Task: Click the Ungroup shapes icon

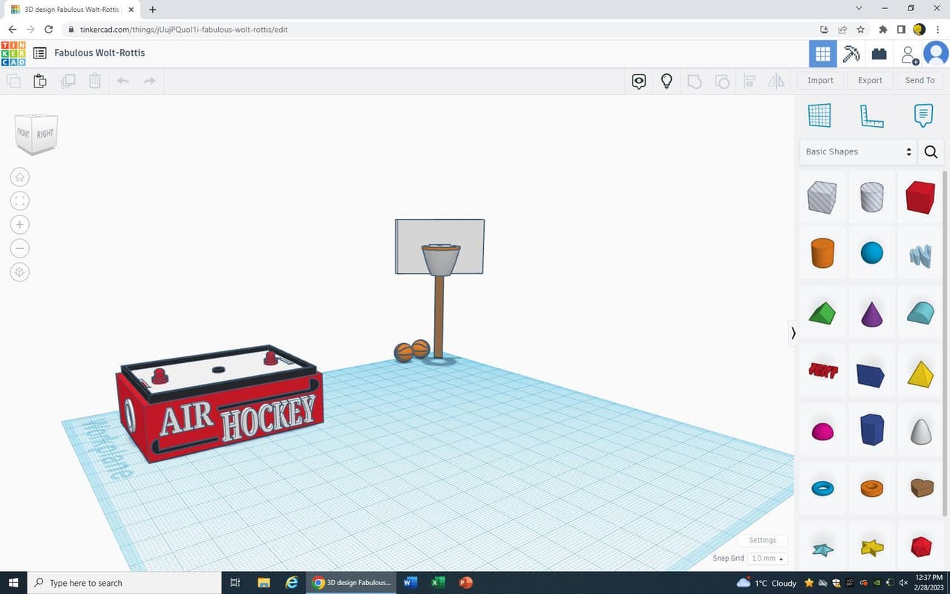Action: tap(721, 81)
